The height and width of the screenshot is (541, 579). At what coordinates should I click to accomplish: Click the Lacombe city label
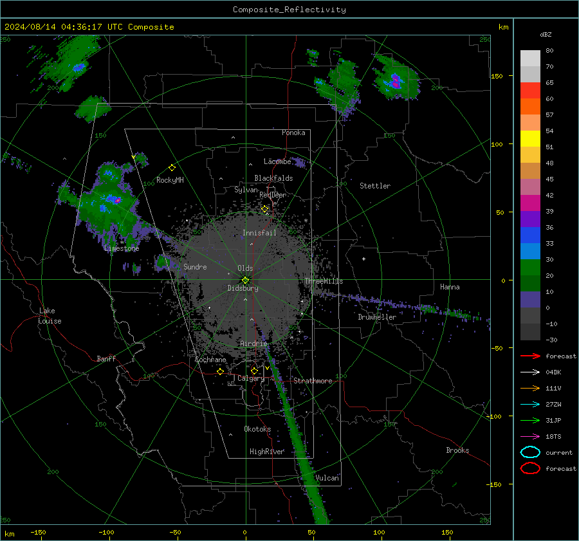click(277, 161)
